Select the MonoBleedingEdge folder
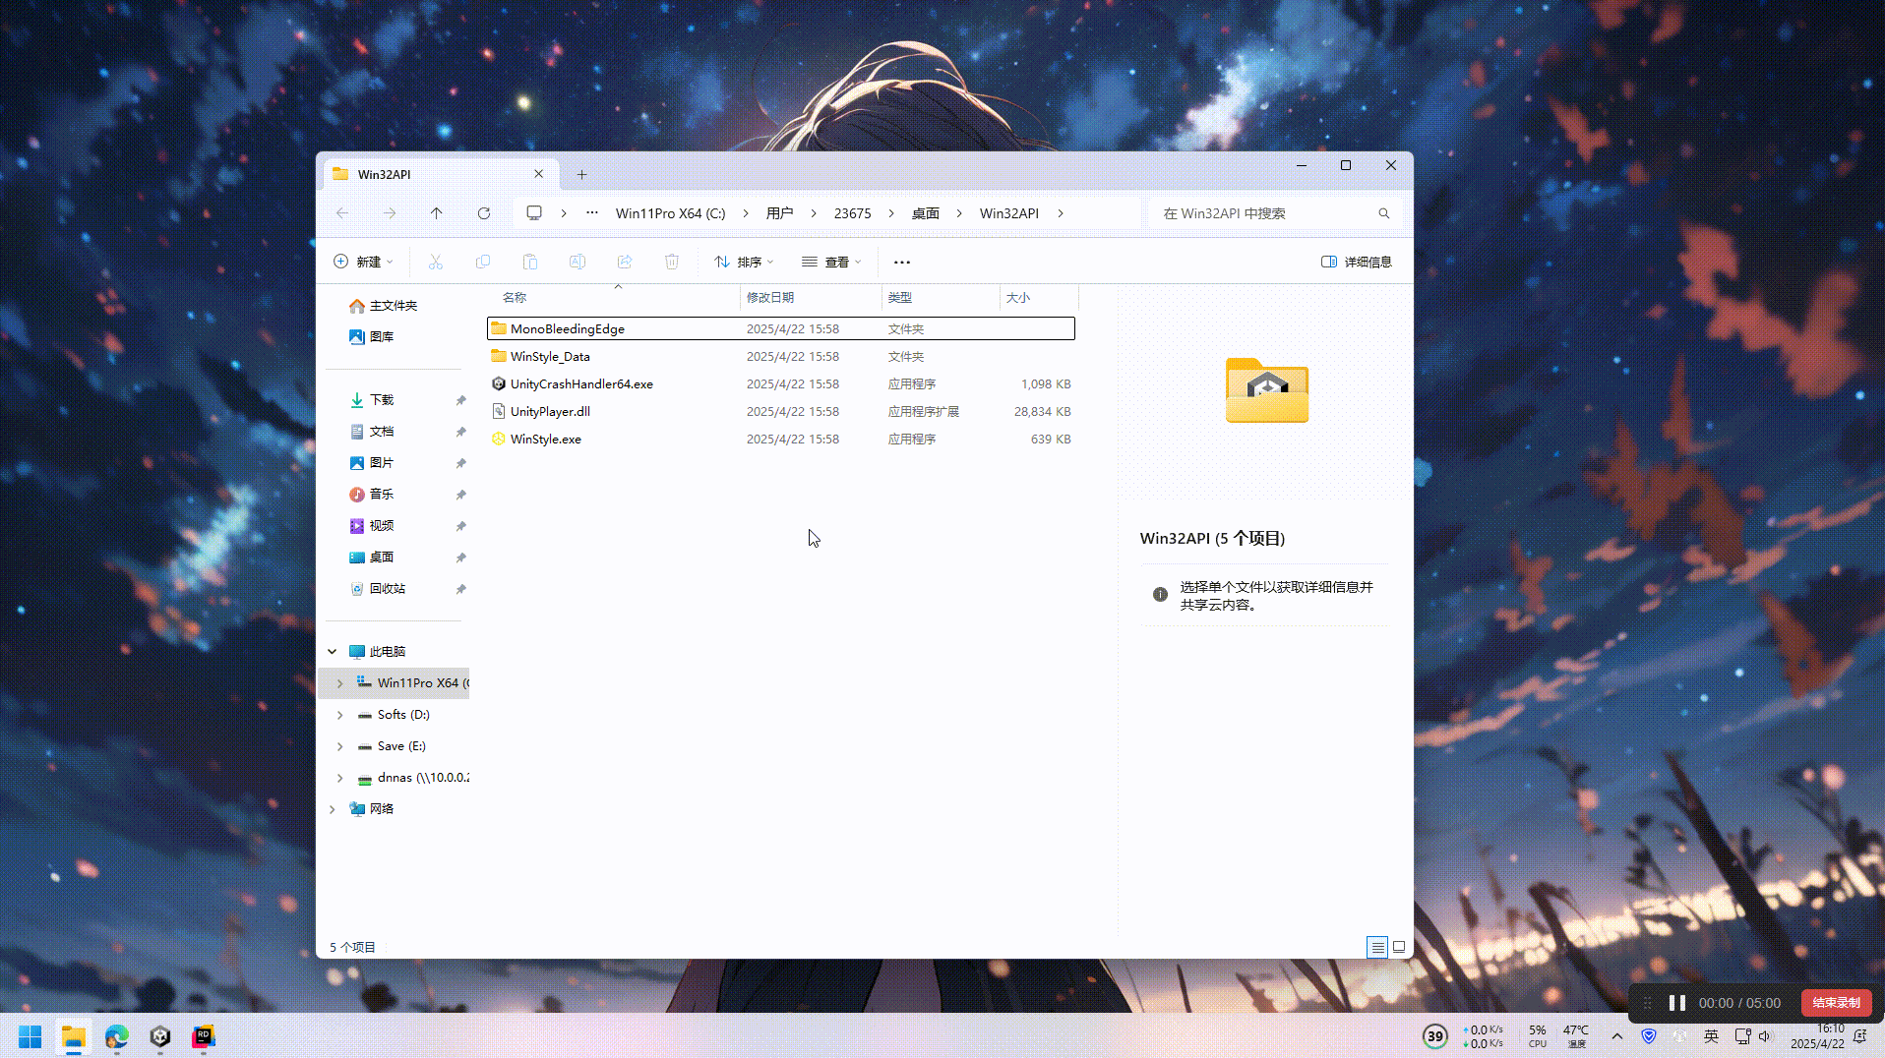Image resolution: width=1885 pixels, height=1058 pixels. click(781, 328)
